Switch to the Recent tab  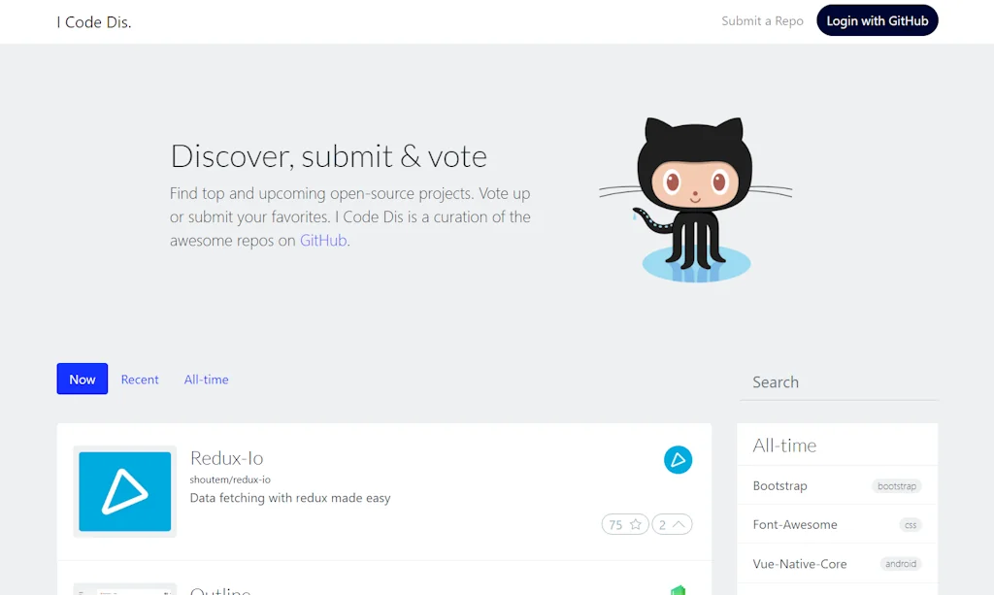(x=140, y=379)
